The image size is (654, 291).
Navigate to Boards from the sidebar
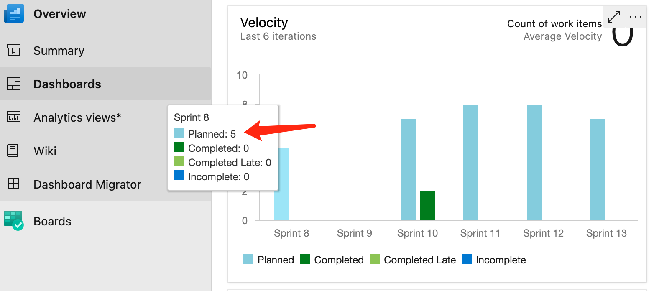tap(52, 221)
